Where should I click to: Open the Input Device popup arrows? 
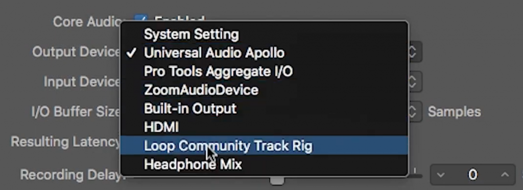pos(414,82)
